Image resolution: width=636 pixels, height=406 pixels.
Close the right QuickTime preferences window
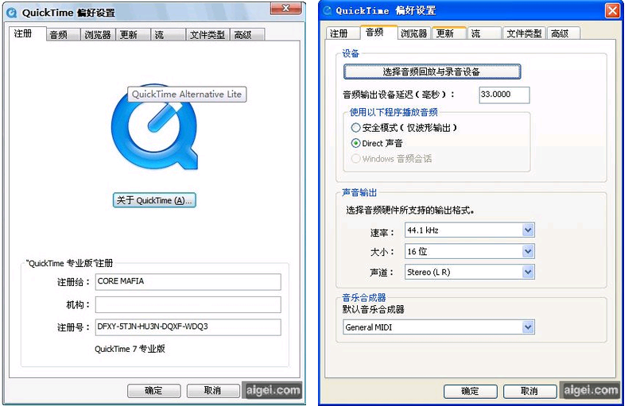(612, 10)
